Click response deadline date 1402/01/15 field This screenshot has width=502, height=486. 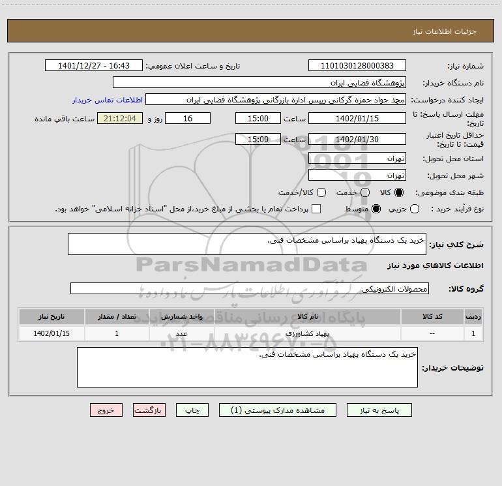point(357,118)
